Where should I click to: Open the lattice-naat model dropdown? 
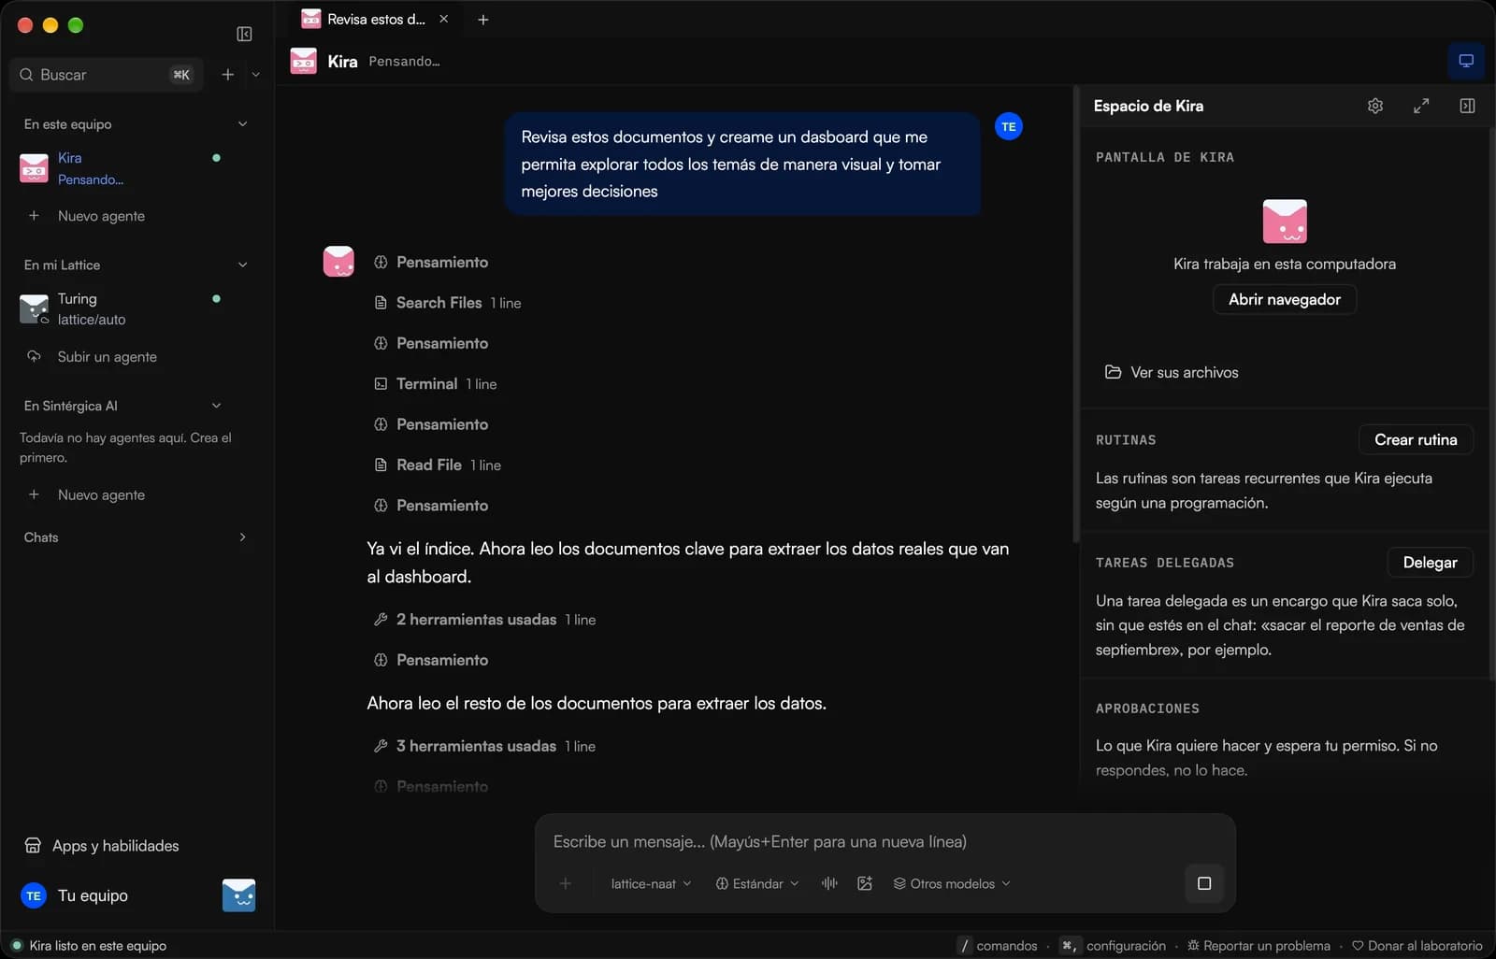[651, 883]
